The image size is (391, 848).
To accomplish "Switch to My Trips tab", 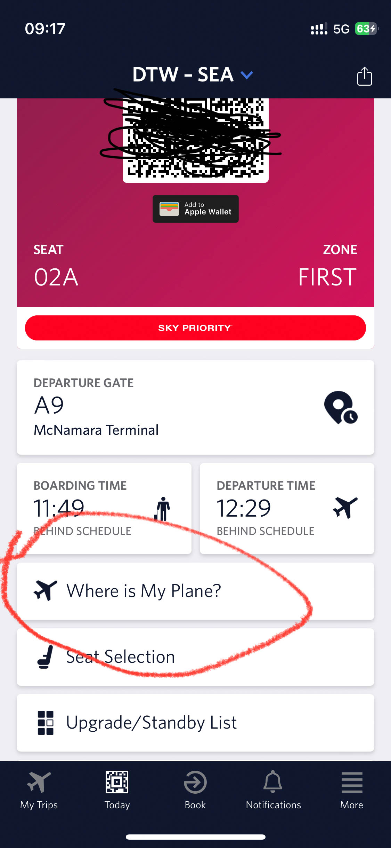I will click(x=39, y=790).
